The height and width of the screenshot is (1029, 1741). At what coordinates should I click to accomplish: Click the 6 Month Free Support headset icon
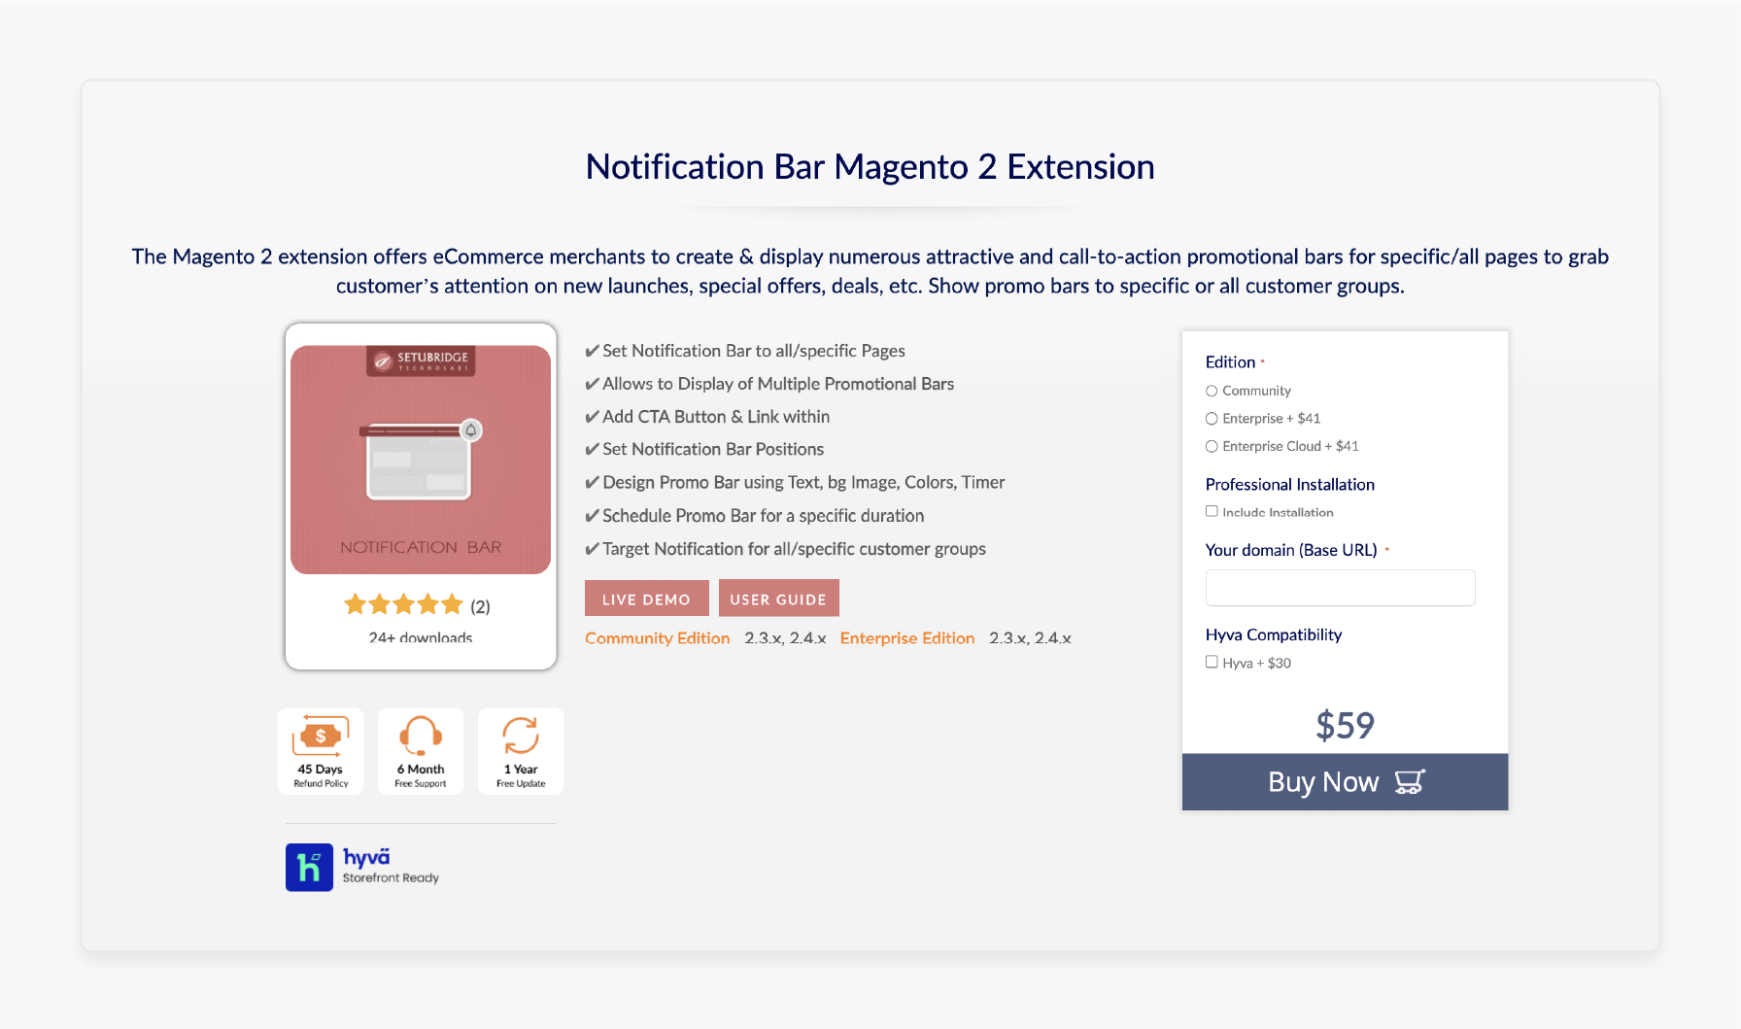(421, 736)
